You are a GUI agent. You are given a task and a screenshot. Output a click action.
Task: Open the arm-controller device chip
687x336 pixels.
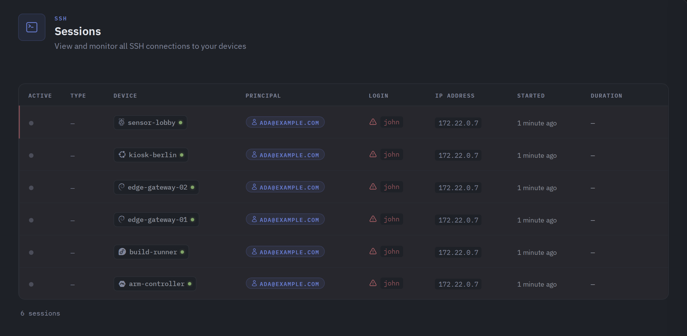click(x=155, y=284)
